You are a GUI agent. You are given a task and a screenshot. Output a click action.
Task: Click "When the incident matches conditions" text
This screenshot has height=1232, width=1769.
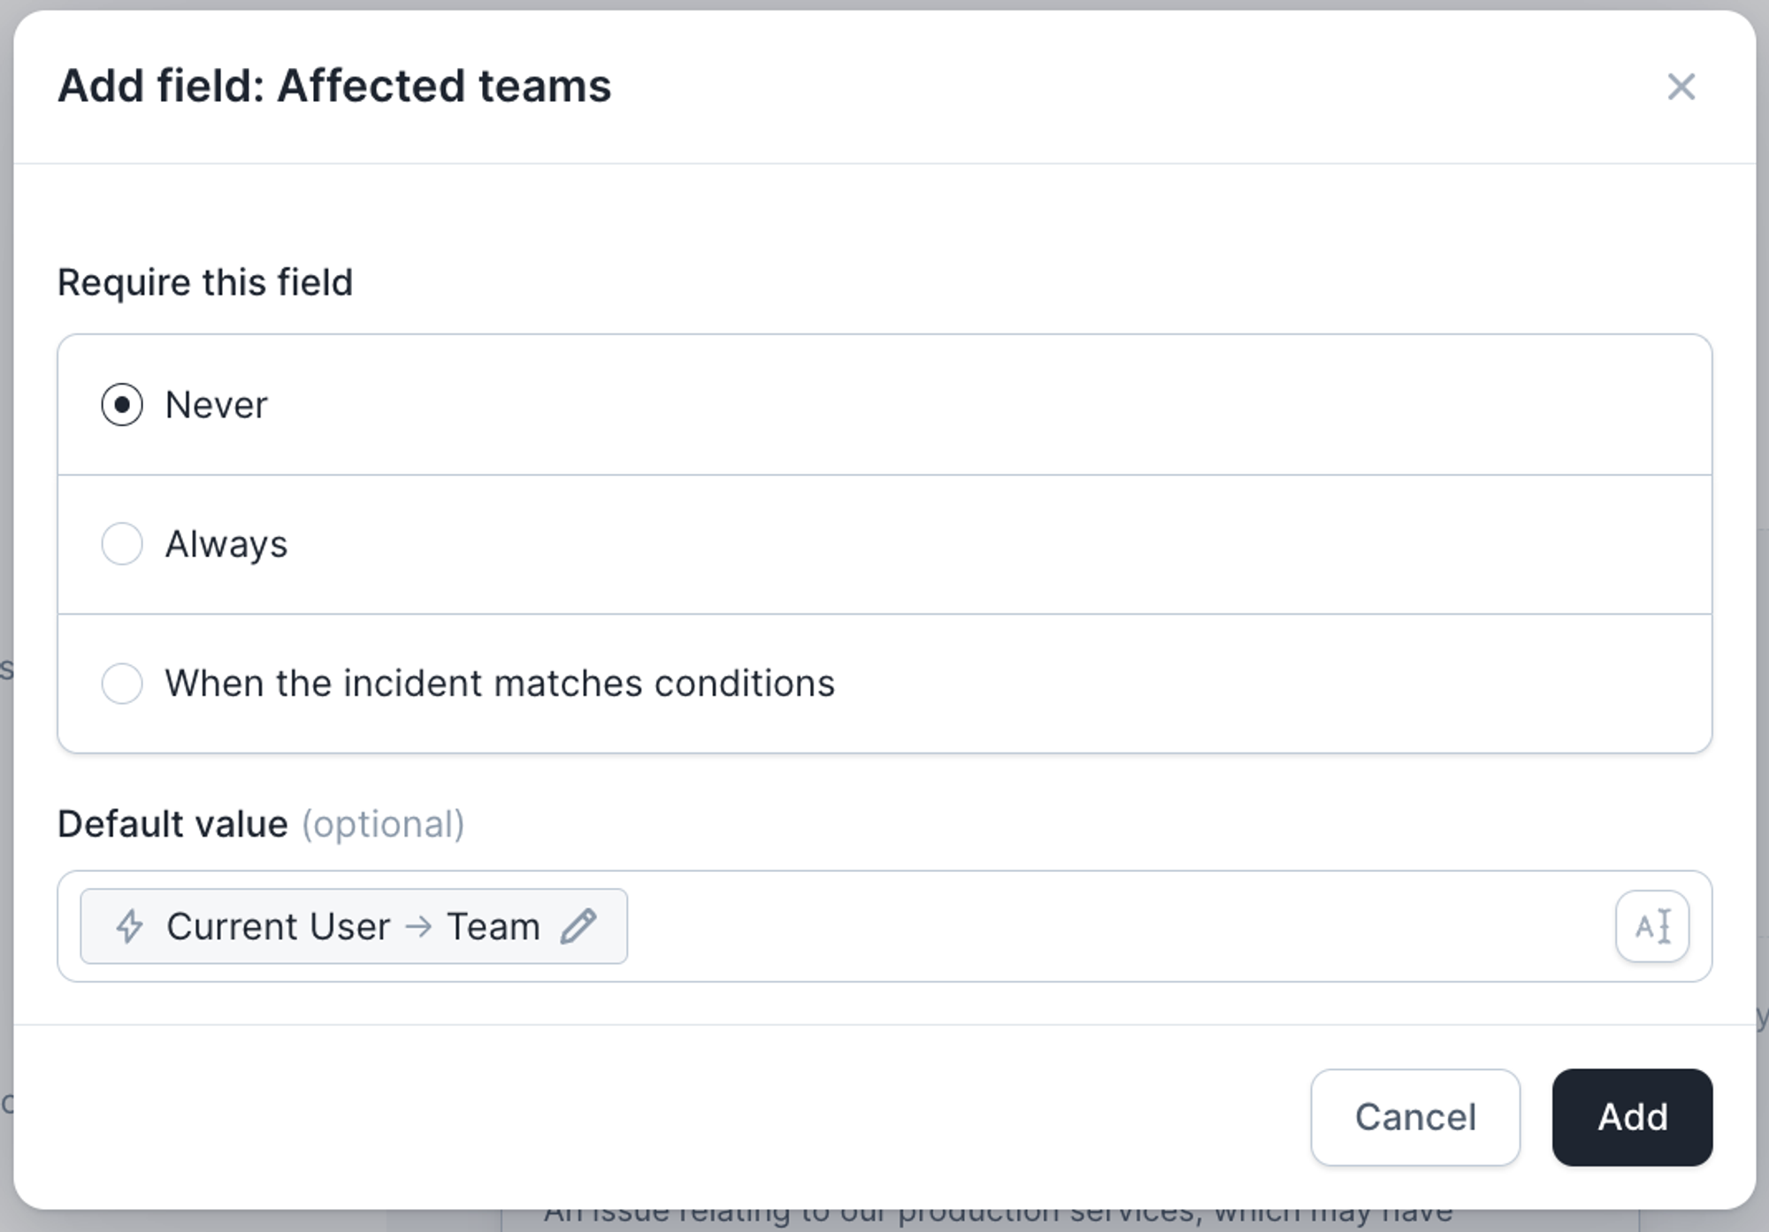[500, 684]
